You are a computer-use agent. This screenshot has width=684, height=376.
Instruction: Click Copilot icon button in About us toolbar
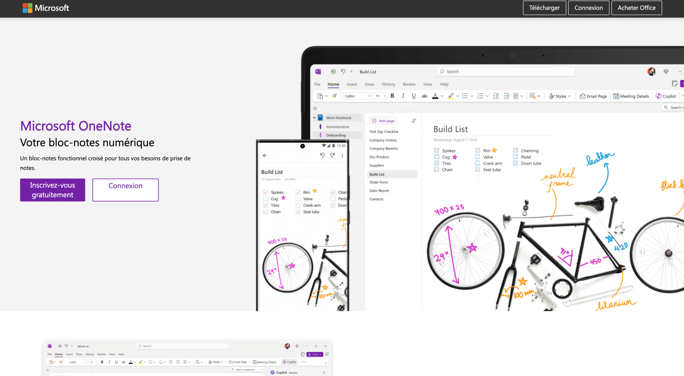[x=289, y=362]
